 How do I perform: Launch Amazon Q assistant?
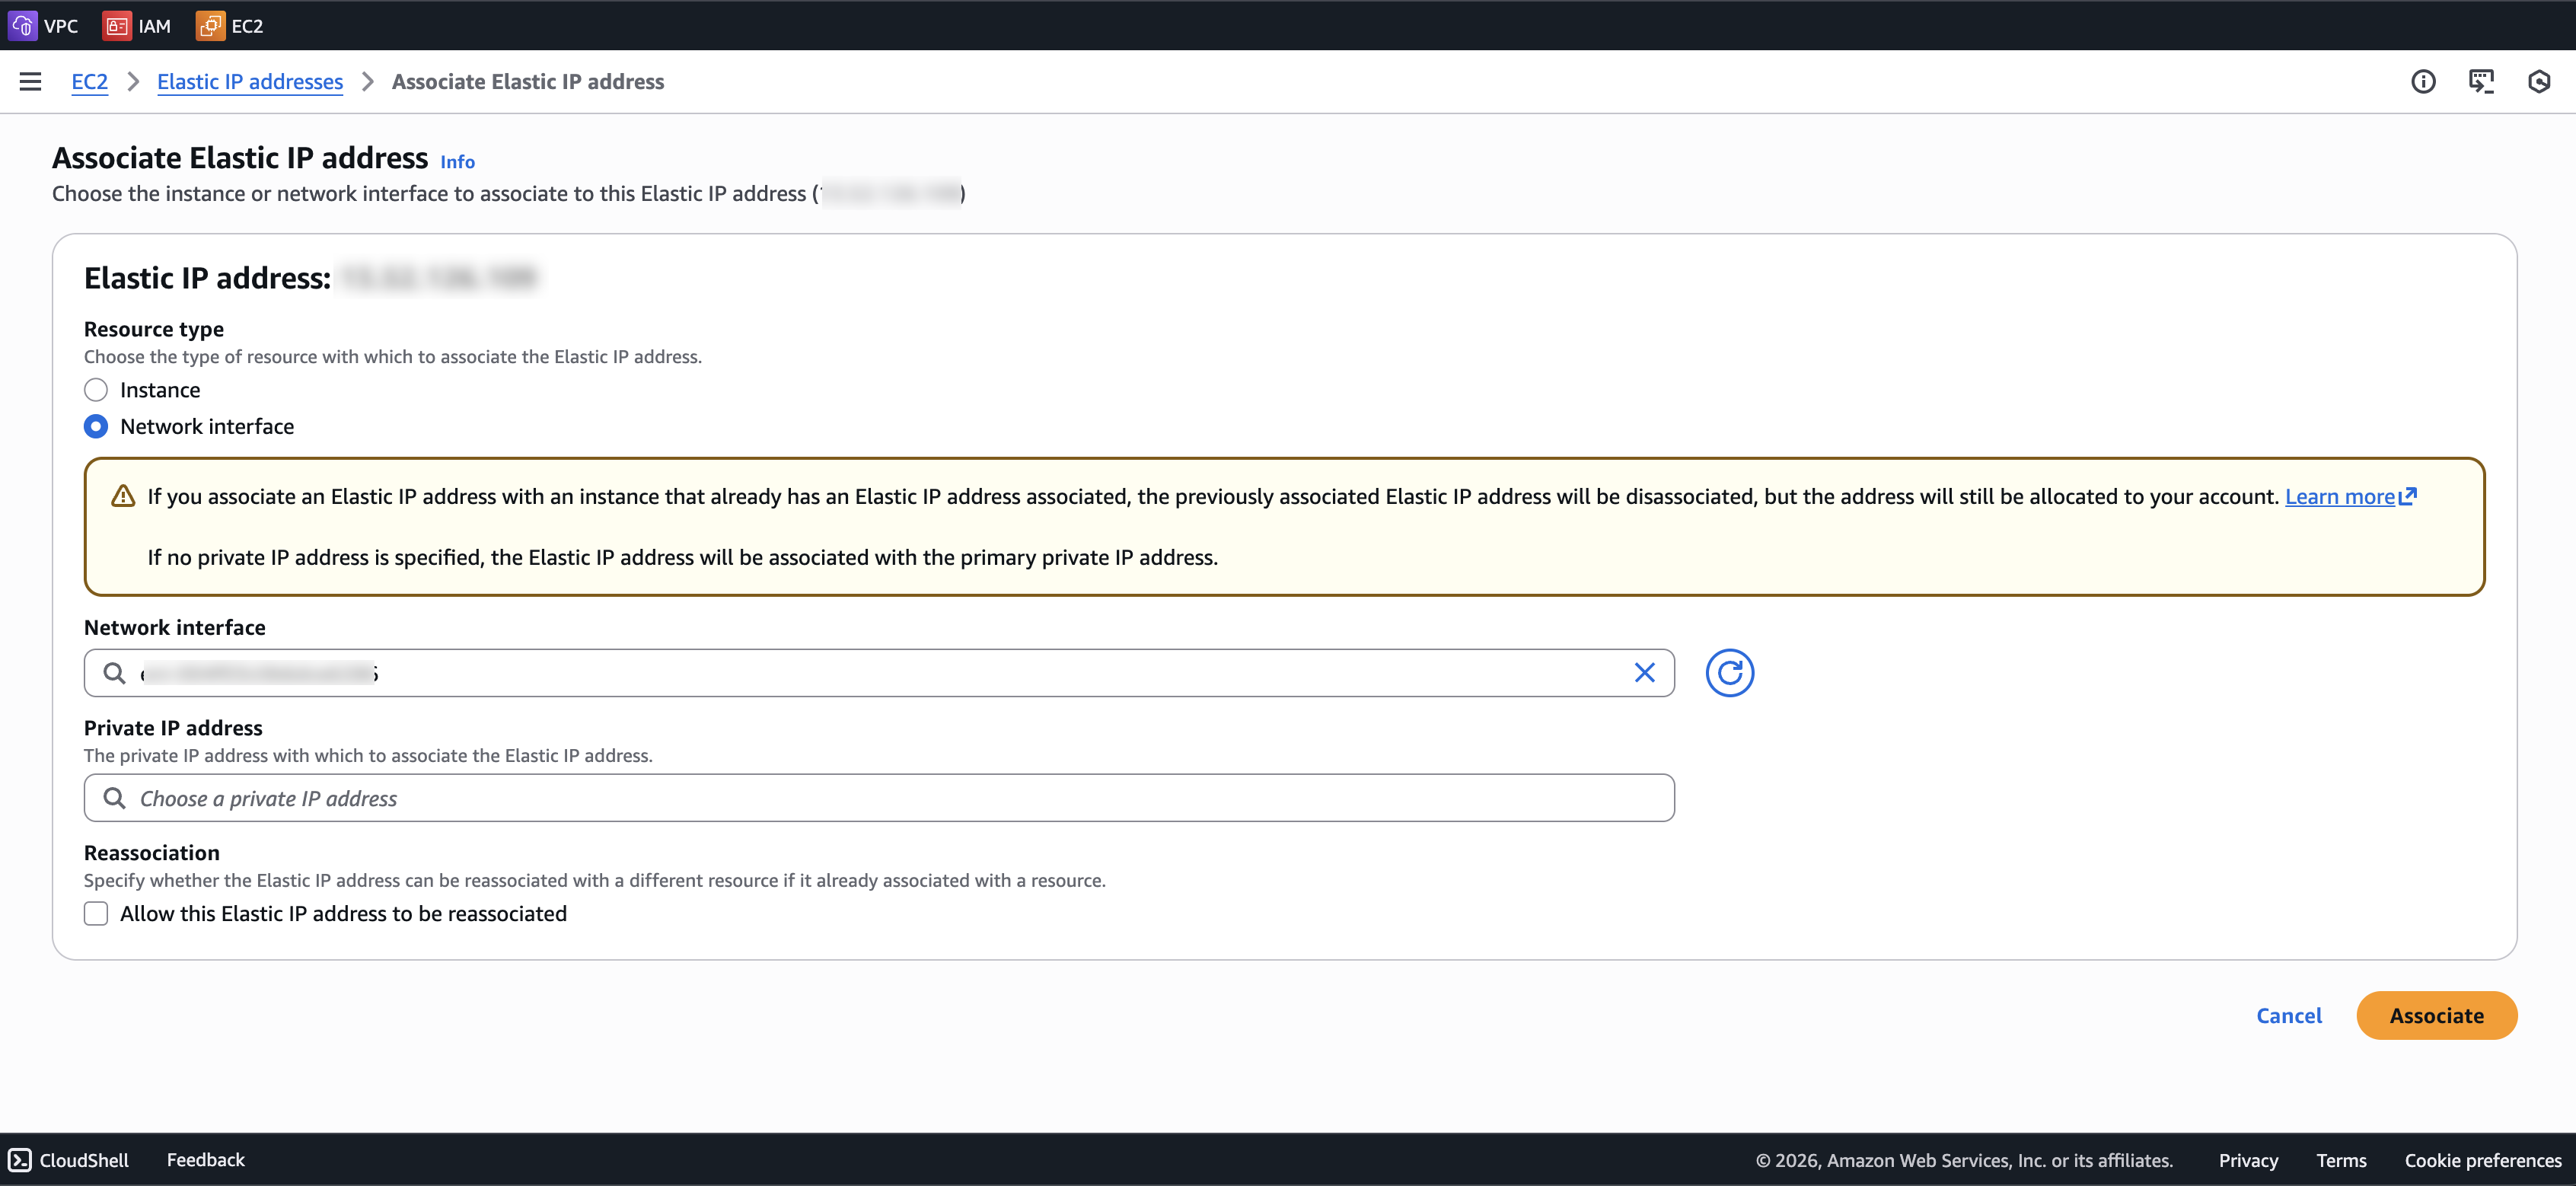pyautogui.click(x=2539, y=81)
